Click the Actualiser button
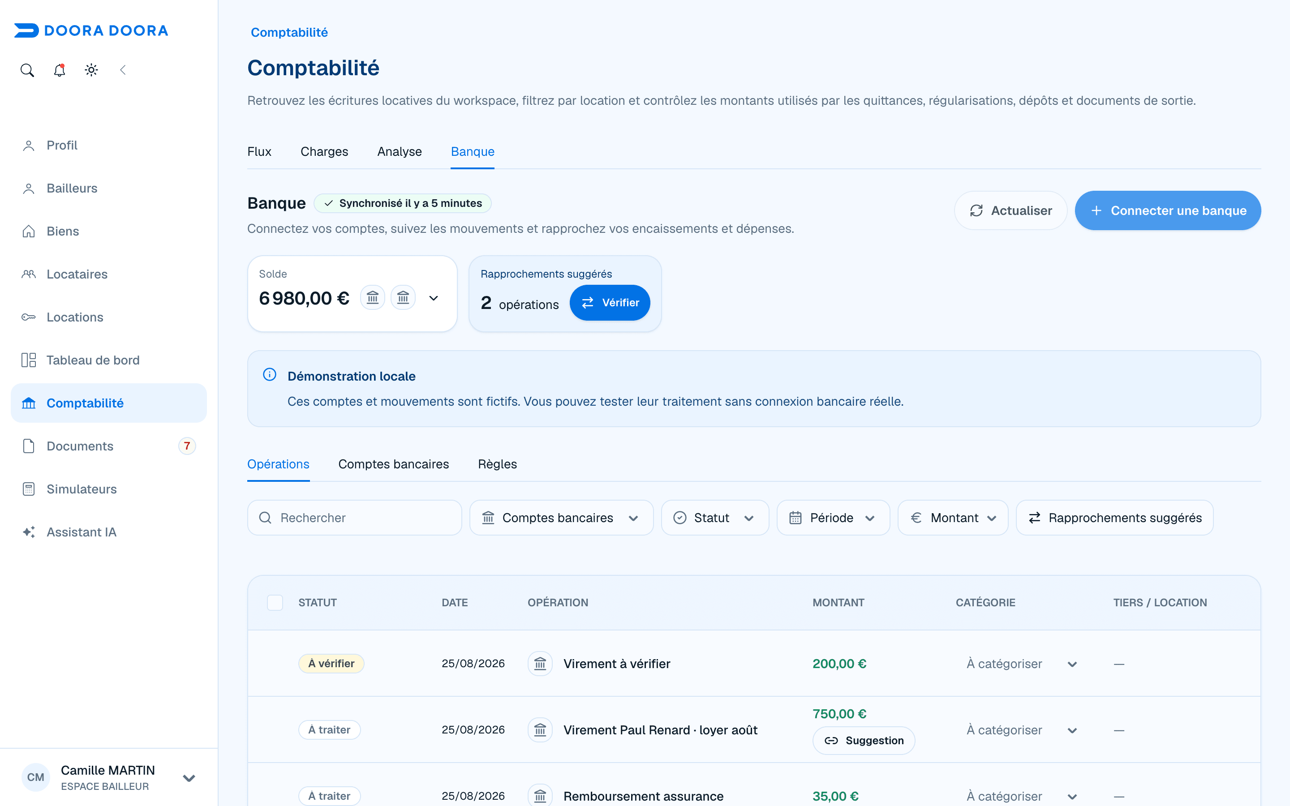 pos(1010,210)
